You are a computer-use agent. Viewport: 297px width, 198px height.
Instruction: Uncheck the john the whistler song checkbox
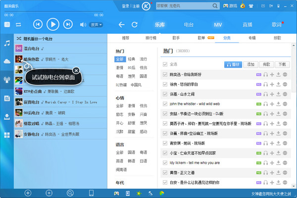point(165,104)
